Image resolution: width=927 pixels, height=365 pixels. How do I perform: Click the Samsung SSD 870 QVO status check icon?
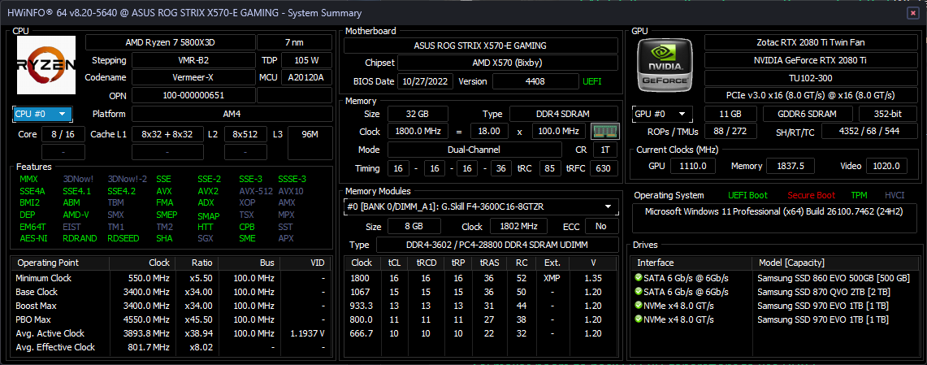pyautogui.click(x=638, y=292)
